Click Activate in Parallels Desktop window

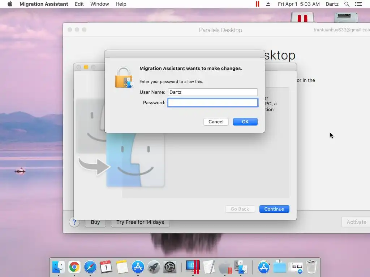click(356, 222)
